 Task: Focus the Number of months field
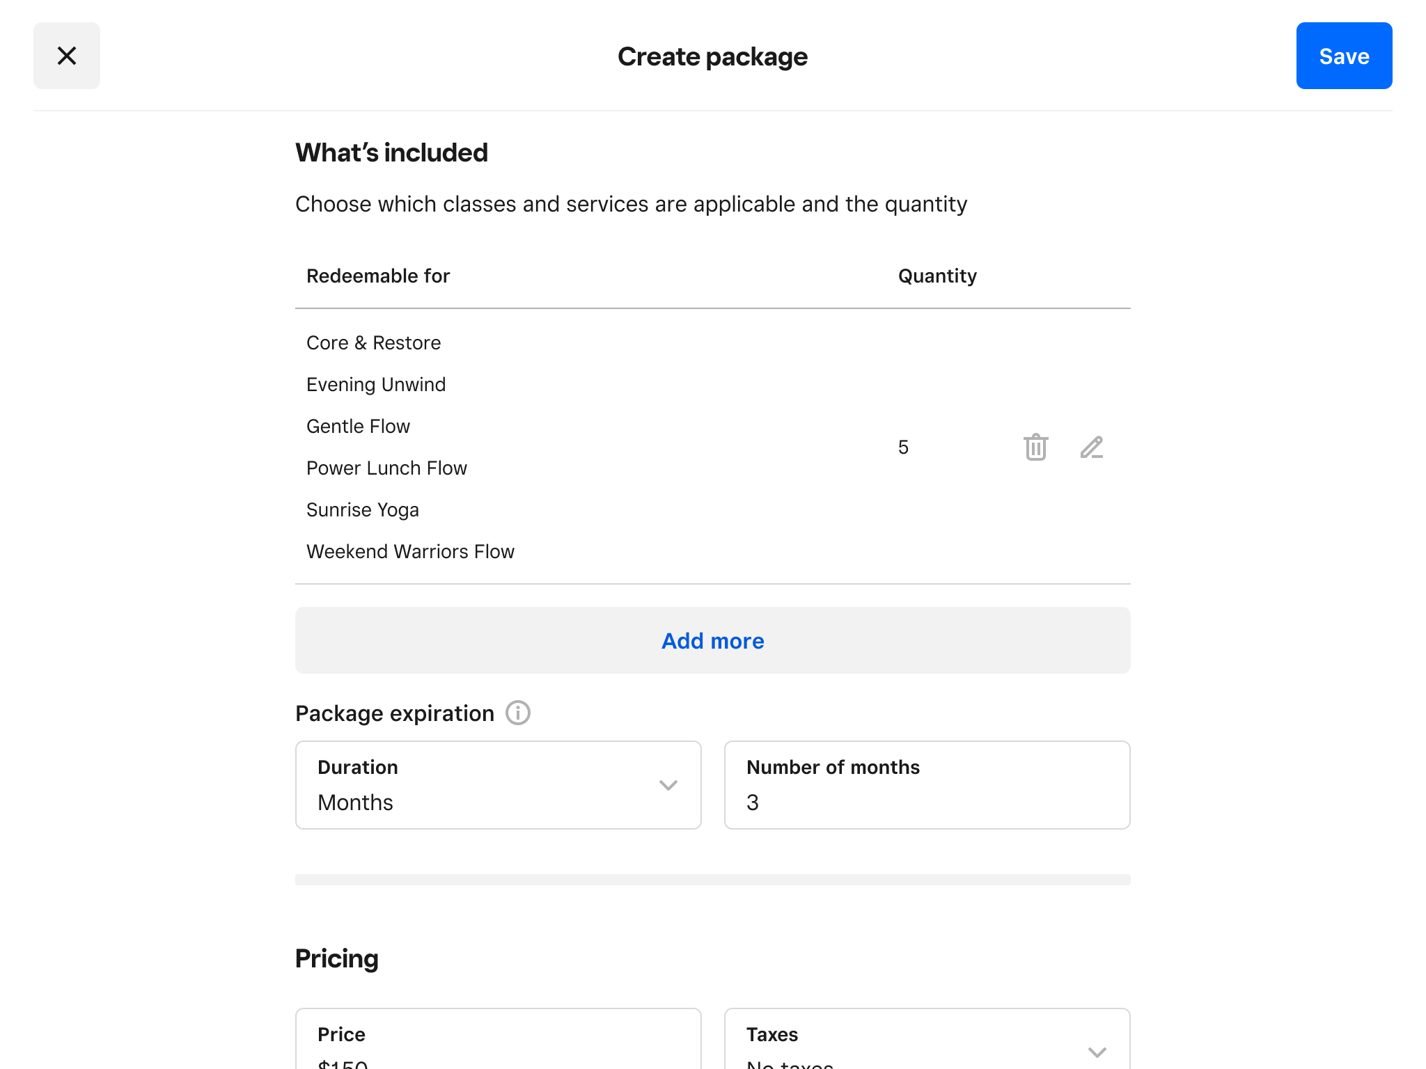pos(926,786)
